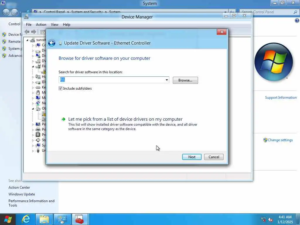Click the Start button
Screen dimensions: 300x225
pyautogui.click(x=8, y=219)
